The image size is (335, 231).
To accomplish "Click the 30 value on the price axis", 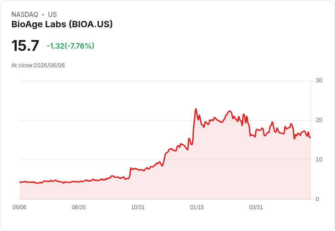I will (319, 80).
